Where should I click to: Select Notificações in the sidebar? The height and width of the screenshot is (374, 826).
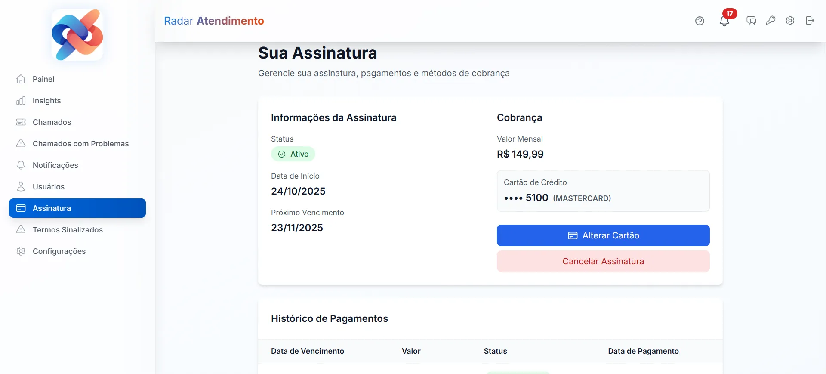(55, 165)
